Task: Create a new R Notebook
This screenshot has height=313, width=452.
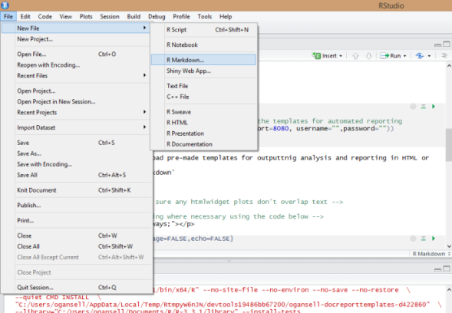Action: (x=203, y=44)
